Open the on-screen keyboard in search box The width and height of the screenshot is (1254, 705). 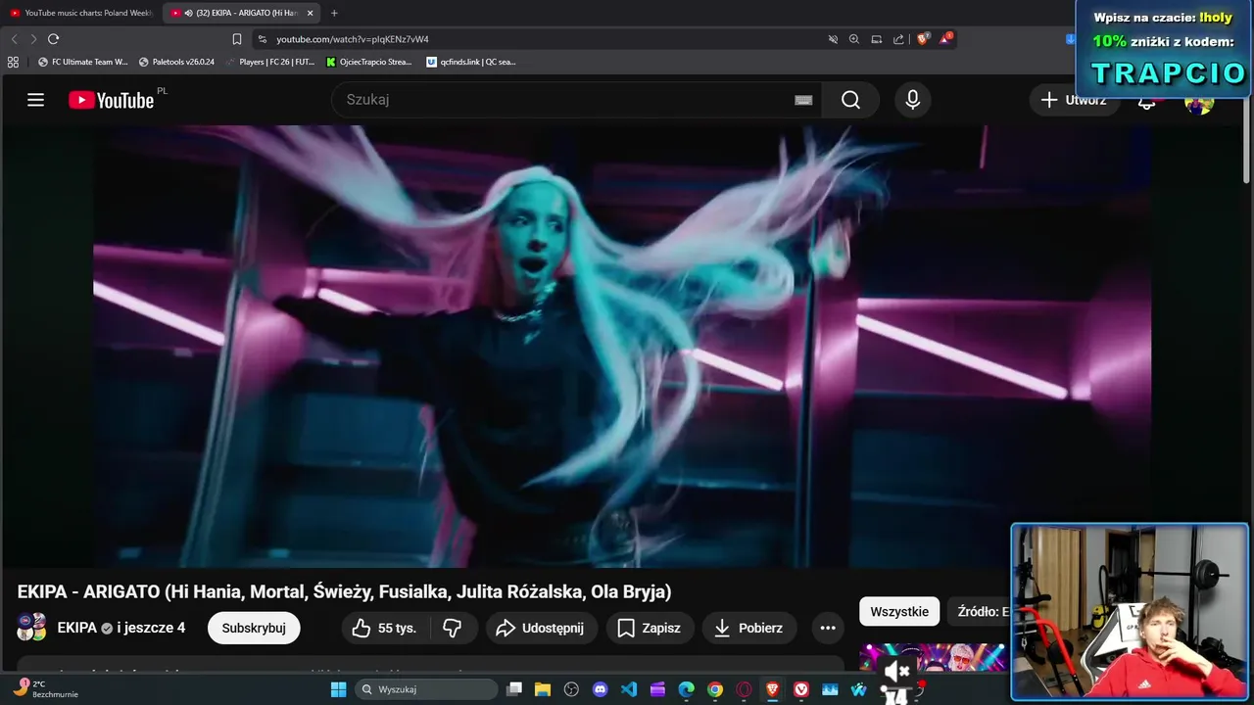tap(803, 100)
